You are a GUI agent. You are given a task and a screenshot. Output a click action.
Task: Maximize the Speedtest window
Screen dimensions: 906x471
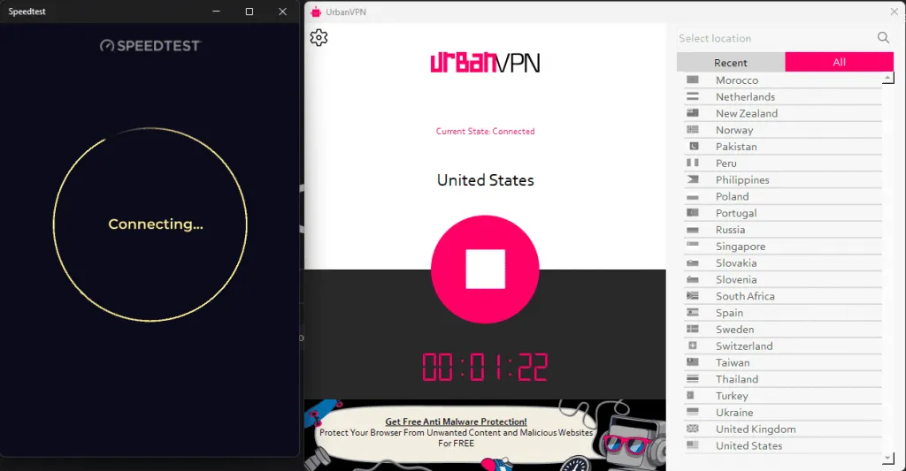click(x=250, y=11)
